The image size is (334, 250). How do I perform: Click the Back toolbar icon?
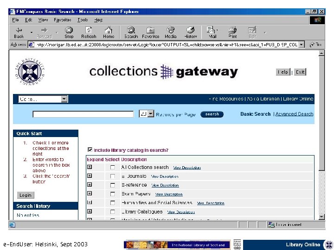(x=19, y=32)
